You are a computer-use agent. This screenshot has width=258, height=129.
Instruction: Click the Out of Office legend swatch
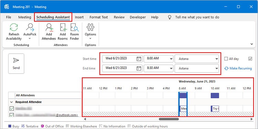[43, 126]
